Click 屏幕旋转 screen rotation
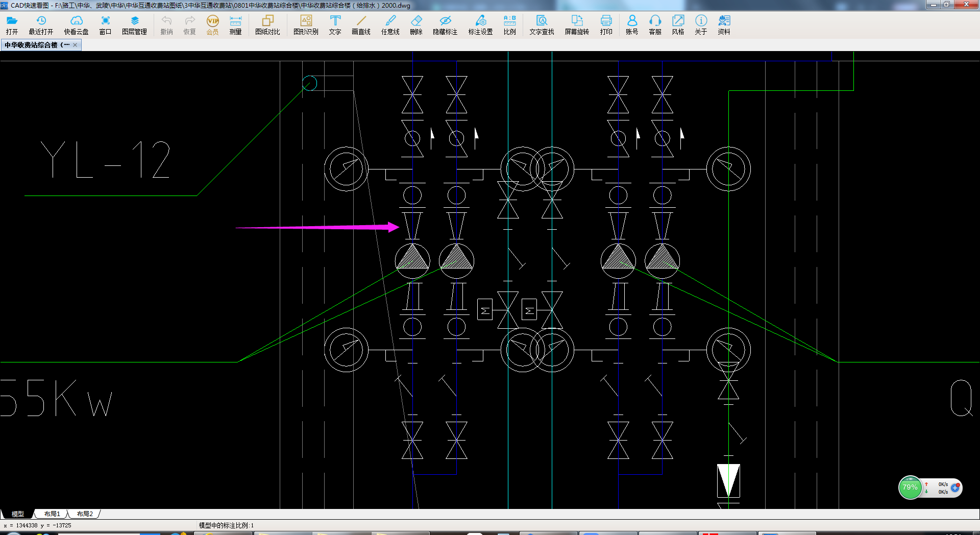 coord(577,25)
